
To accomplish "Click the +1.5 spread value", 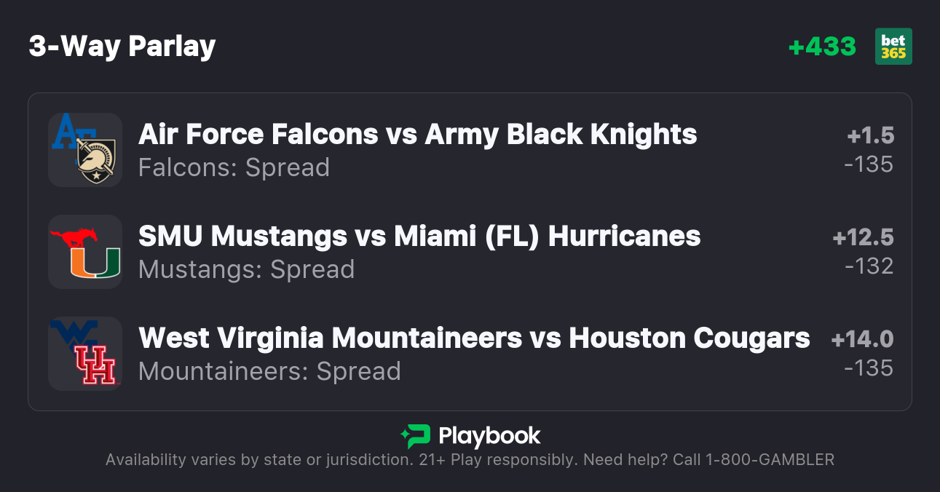I will 870,135.
